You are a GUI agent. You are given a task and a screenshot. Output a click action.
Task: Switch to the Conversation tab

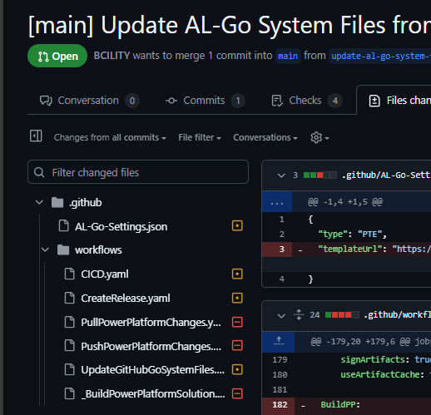pos(89,101)
